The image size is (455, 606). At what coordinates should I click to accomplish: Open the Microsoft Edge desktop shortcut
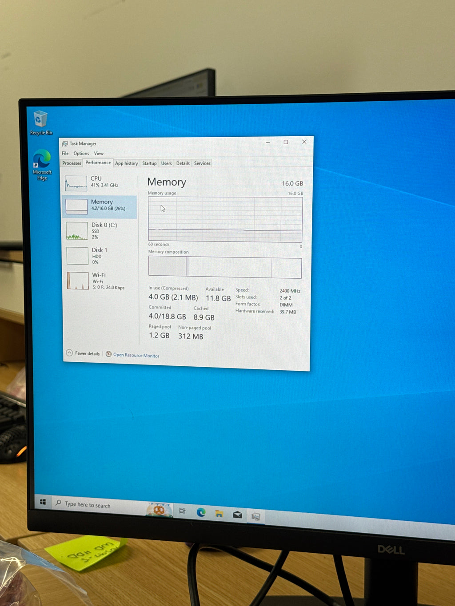[42, 165]
